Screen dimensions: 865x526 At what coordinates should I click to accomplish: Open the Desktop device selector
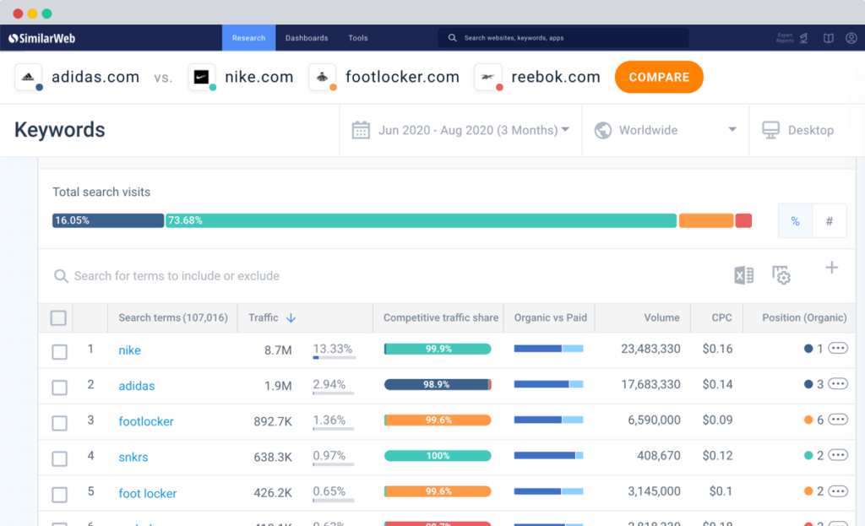click(x=798, y=130)
